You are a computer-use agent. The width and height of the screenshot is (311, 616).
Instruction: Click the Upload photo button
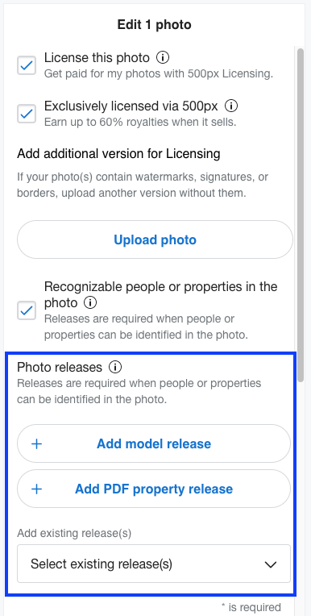click(x=155, y=239)
